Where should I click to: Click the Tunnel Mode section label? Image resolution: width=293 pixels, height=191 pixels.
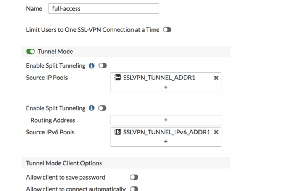click(x=55, y=52)
